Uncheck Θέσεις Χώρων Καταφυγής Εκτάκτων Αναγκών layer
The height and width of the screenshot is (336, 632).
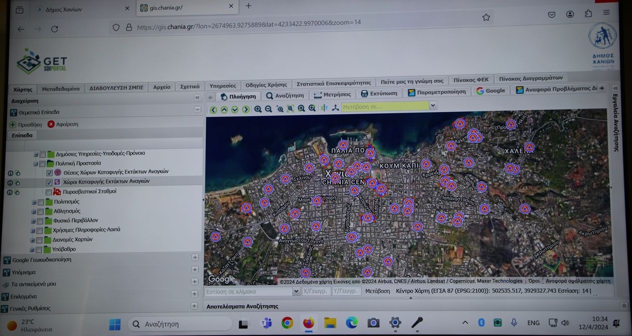point(49,173)
